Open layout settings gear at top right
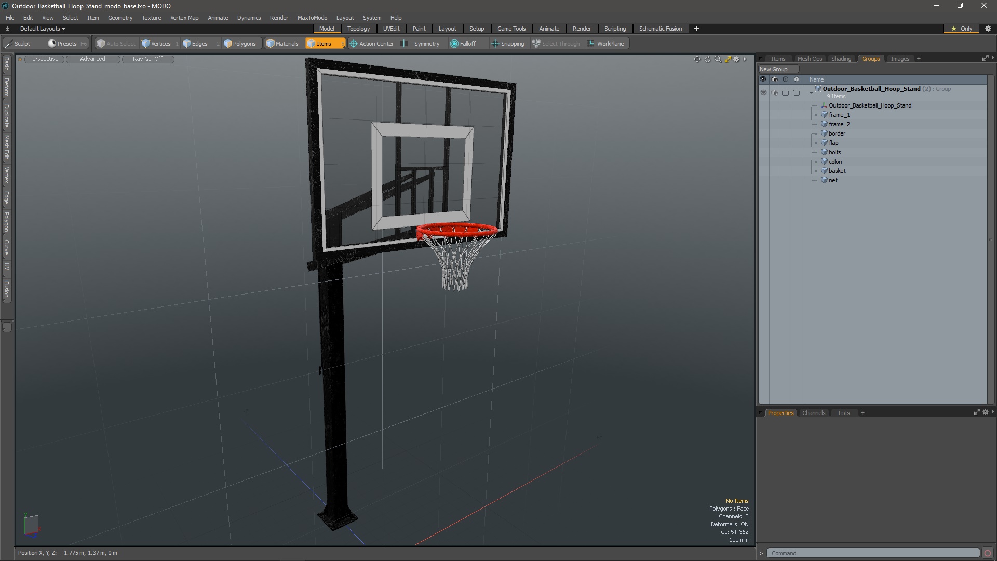 (x=988, y=29)
